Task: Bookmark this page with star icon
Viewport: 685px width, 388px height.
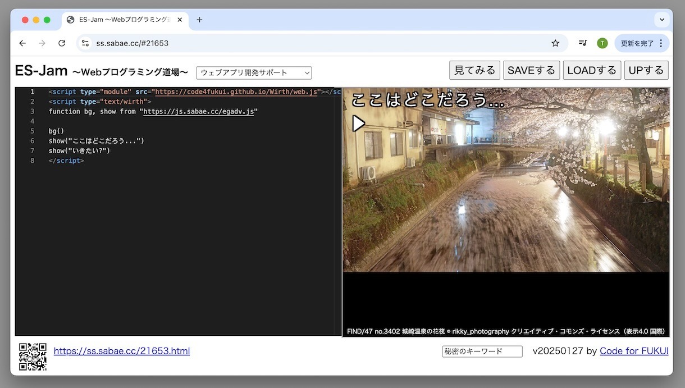Action: tap(555, 43)
